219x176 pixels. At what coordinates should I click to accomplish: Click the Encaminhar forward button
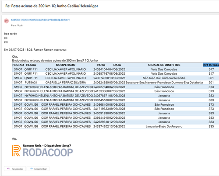coord(38,169)
